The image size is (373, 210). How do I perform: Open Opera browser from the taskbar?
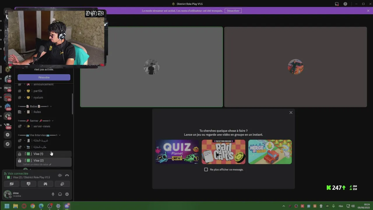[24, 206]
